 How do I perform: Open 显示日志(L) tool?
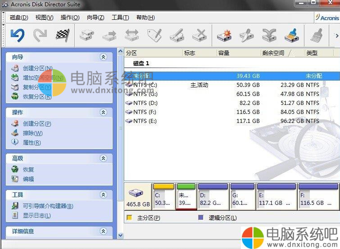(37, 215)
